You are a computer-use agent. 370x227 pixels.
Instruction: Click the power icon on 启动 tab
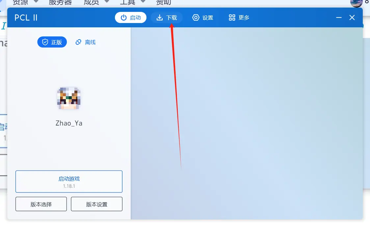[124, 18]
